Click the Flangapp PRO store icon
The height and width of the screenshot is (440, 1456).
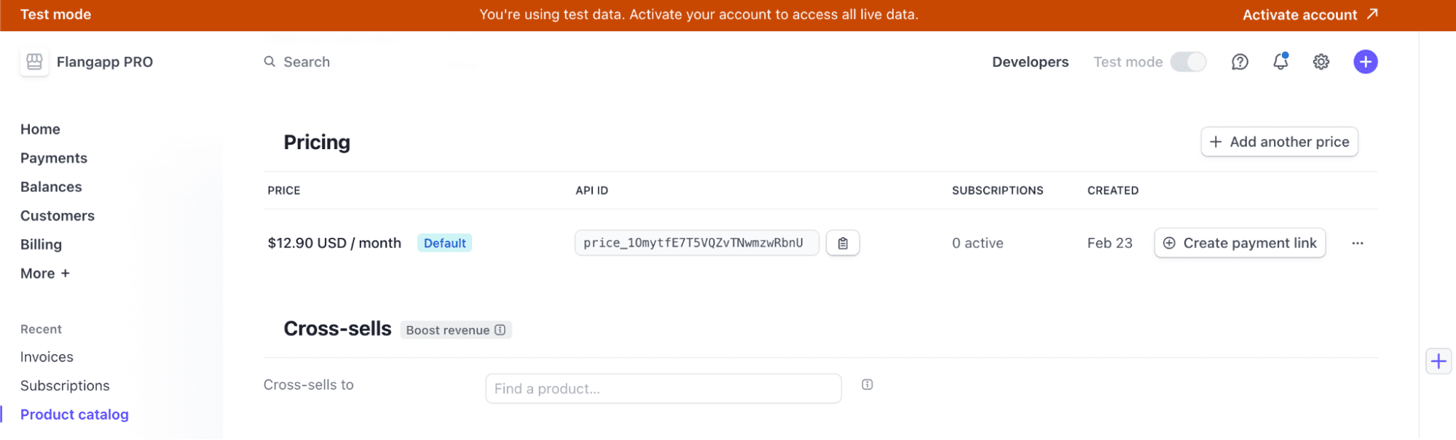point(34,62)
